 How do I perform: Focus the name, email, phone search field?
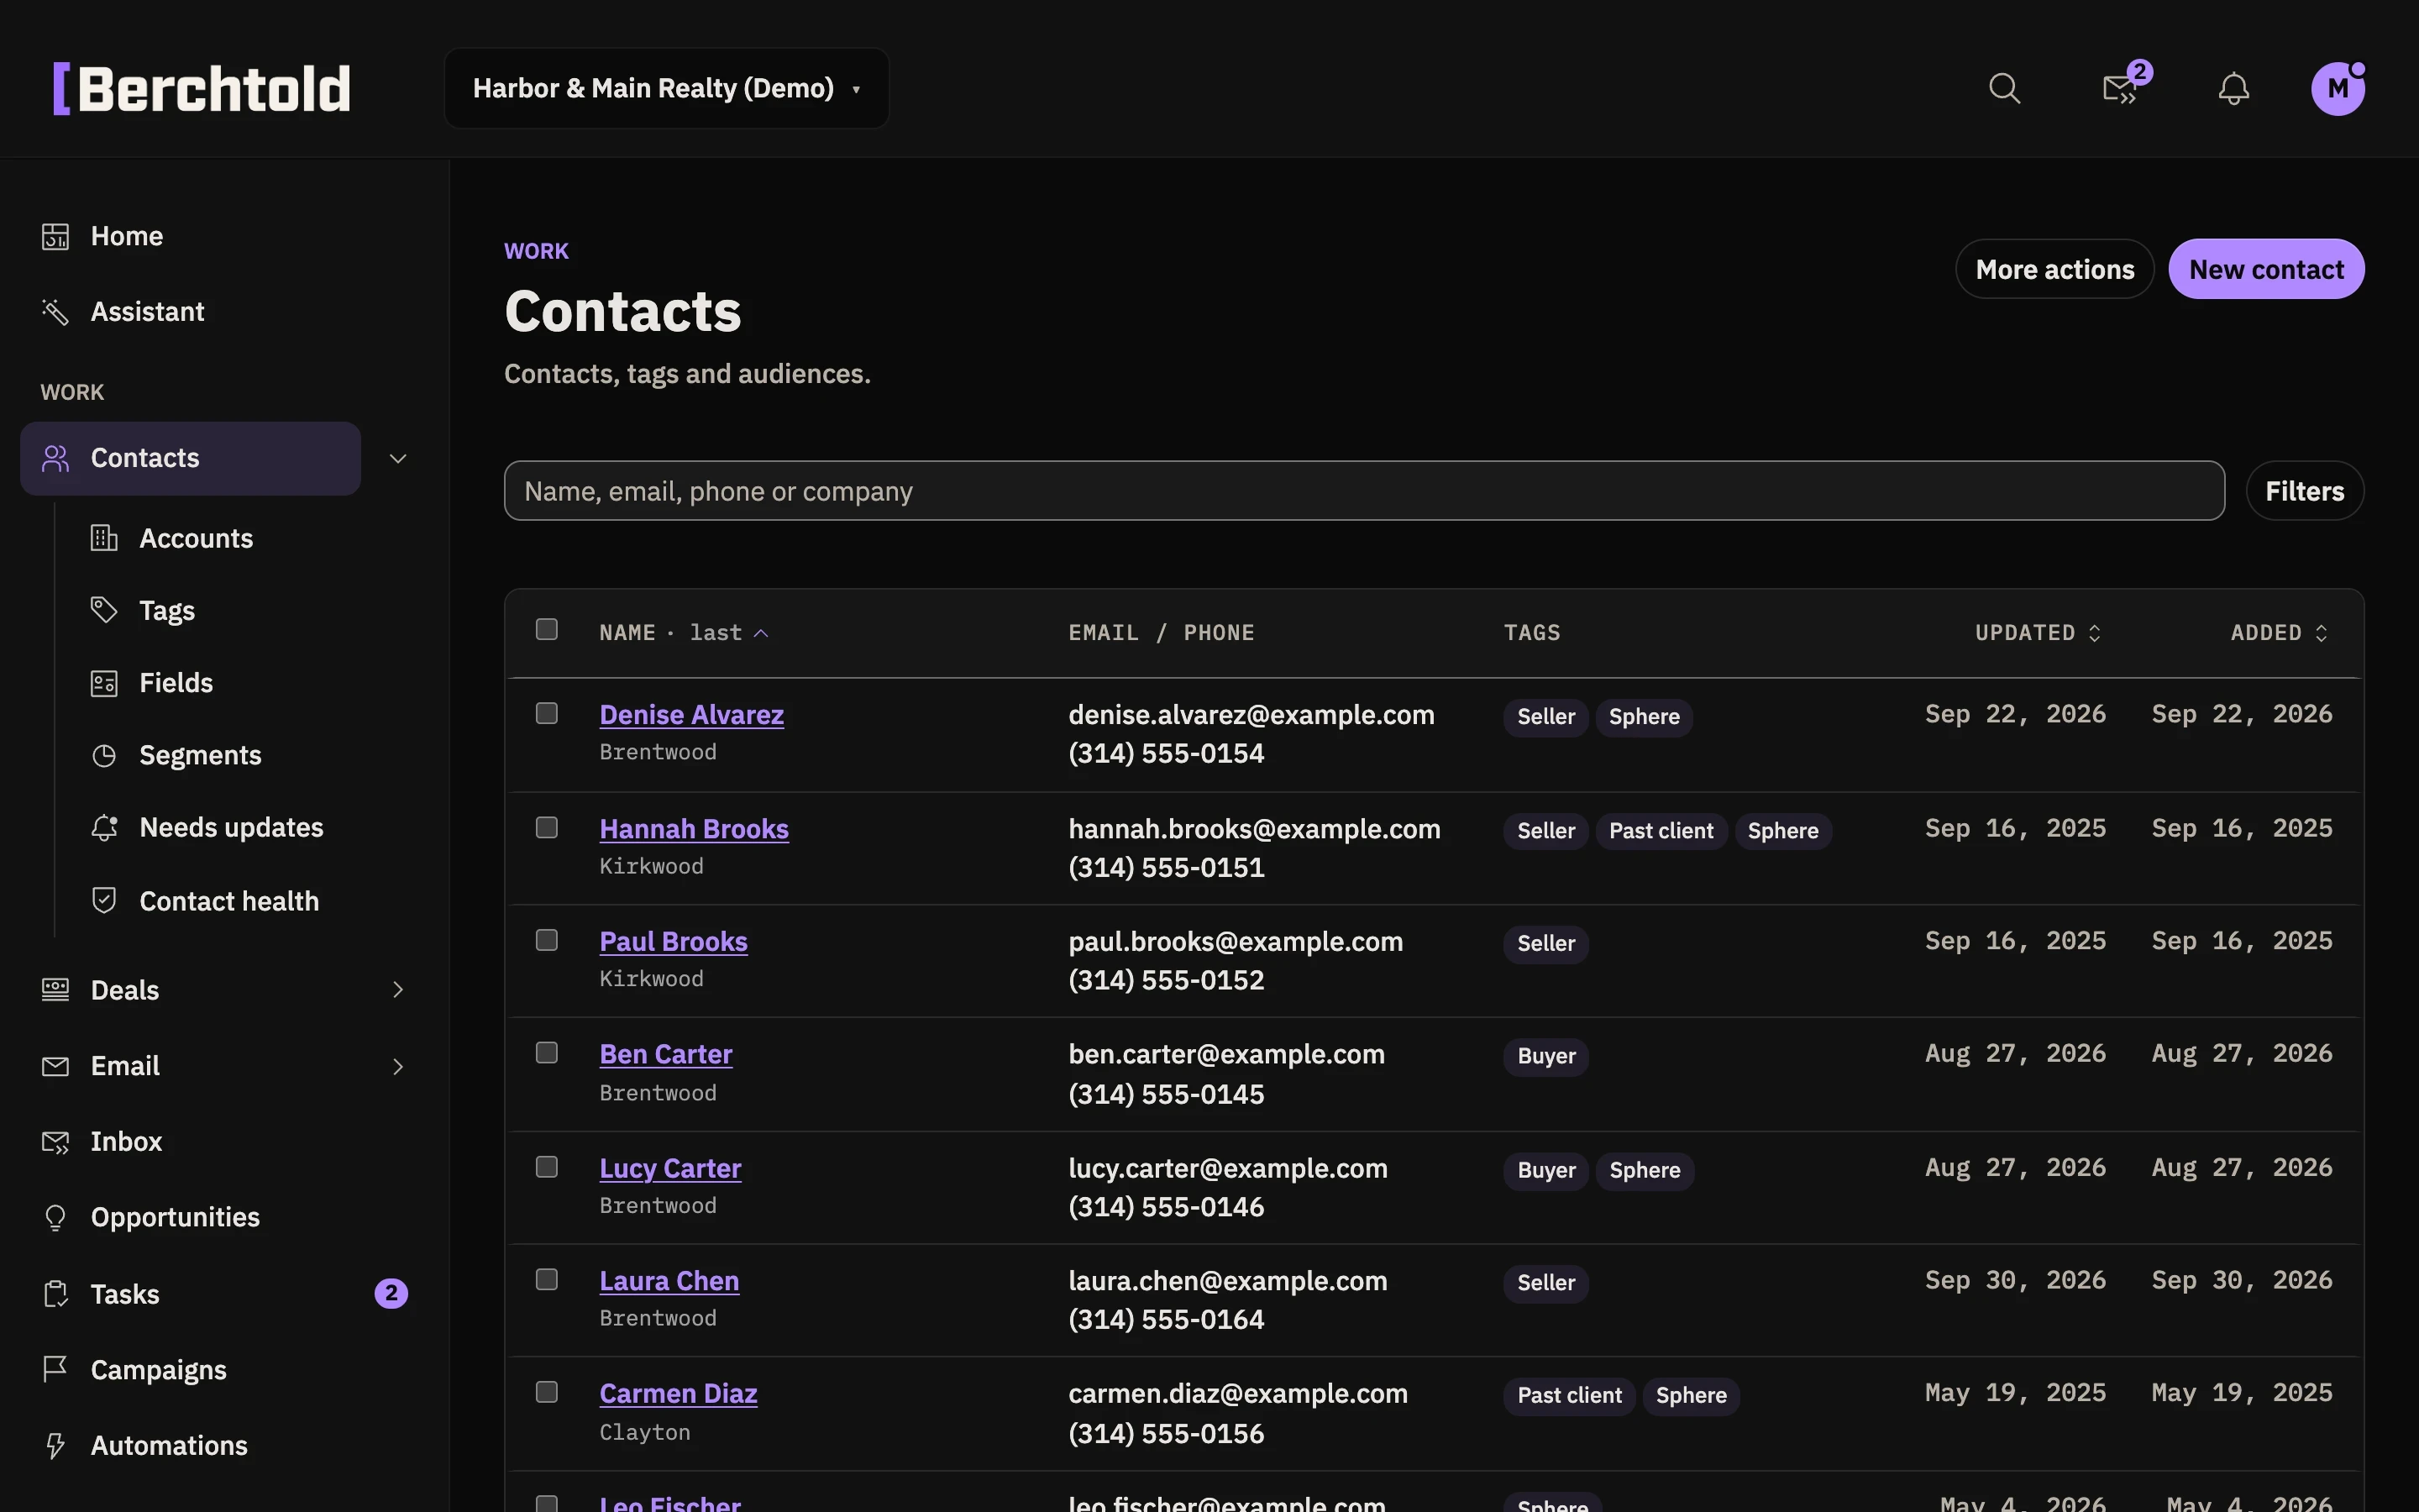[x=1364, y=491]
